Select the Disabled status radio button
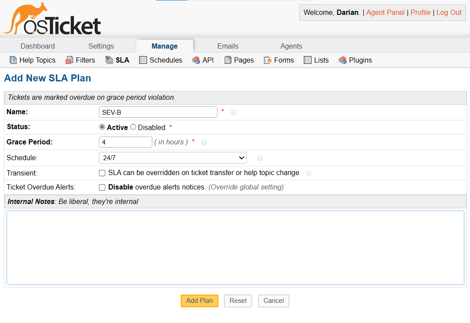The width and height of the screenshot is (470, 323). [133, 127]
